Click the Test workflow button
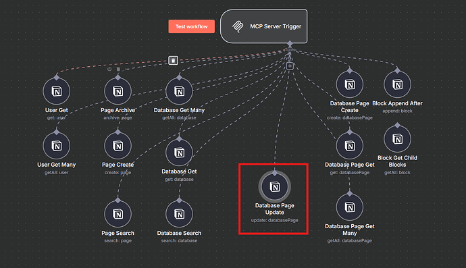This screenshot has width=466, height=268. (x=191, y=26)
